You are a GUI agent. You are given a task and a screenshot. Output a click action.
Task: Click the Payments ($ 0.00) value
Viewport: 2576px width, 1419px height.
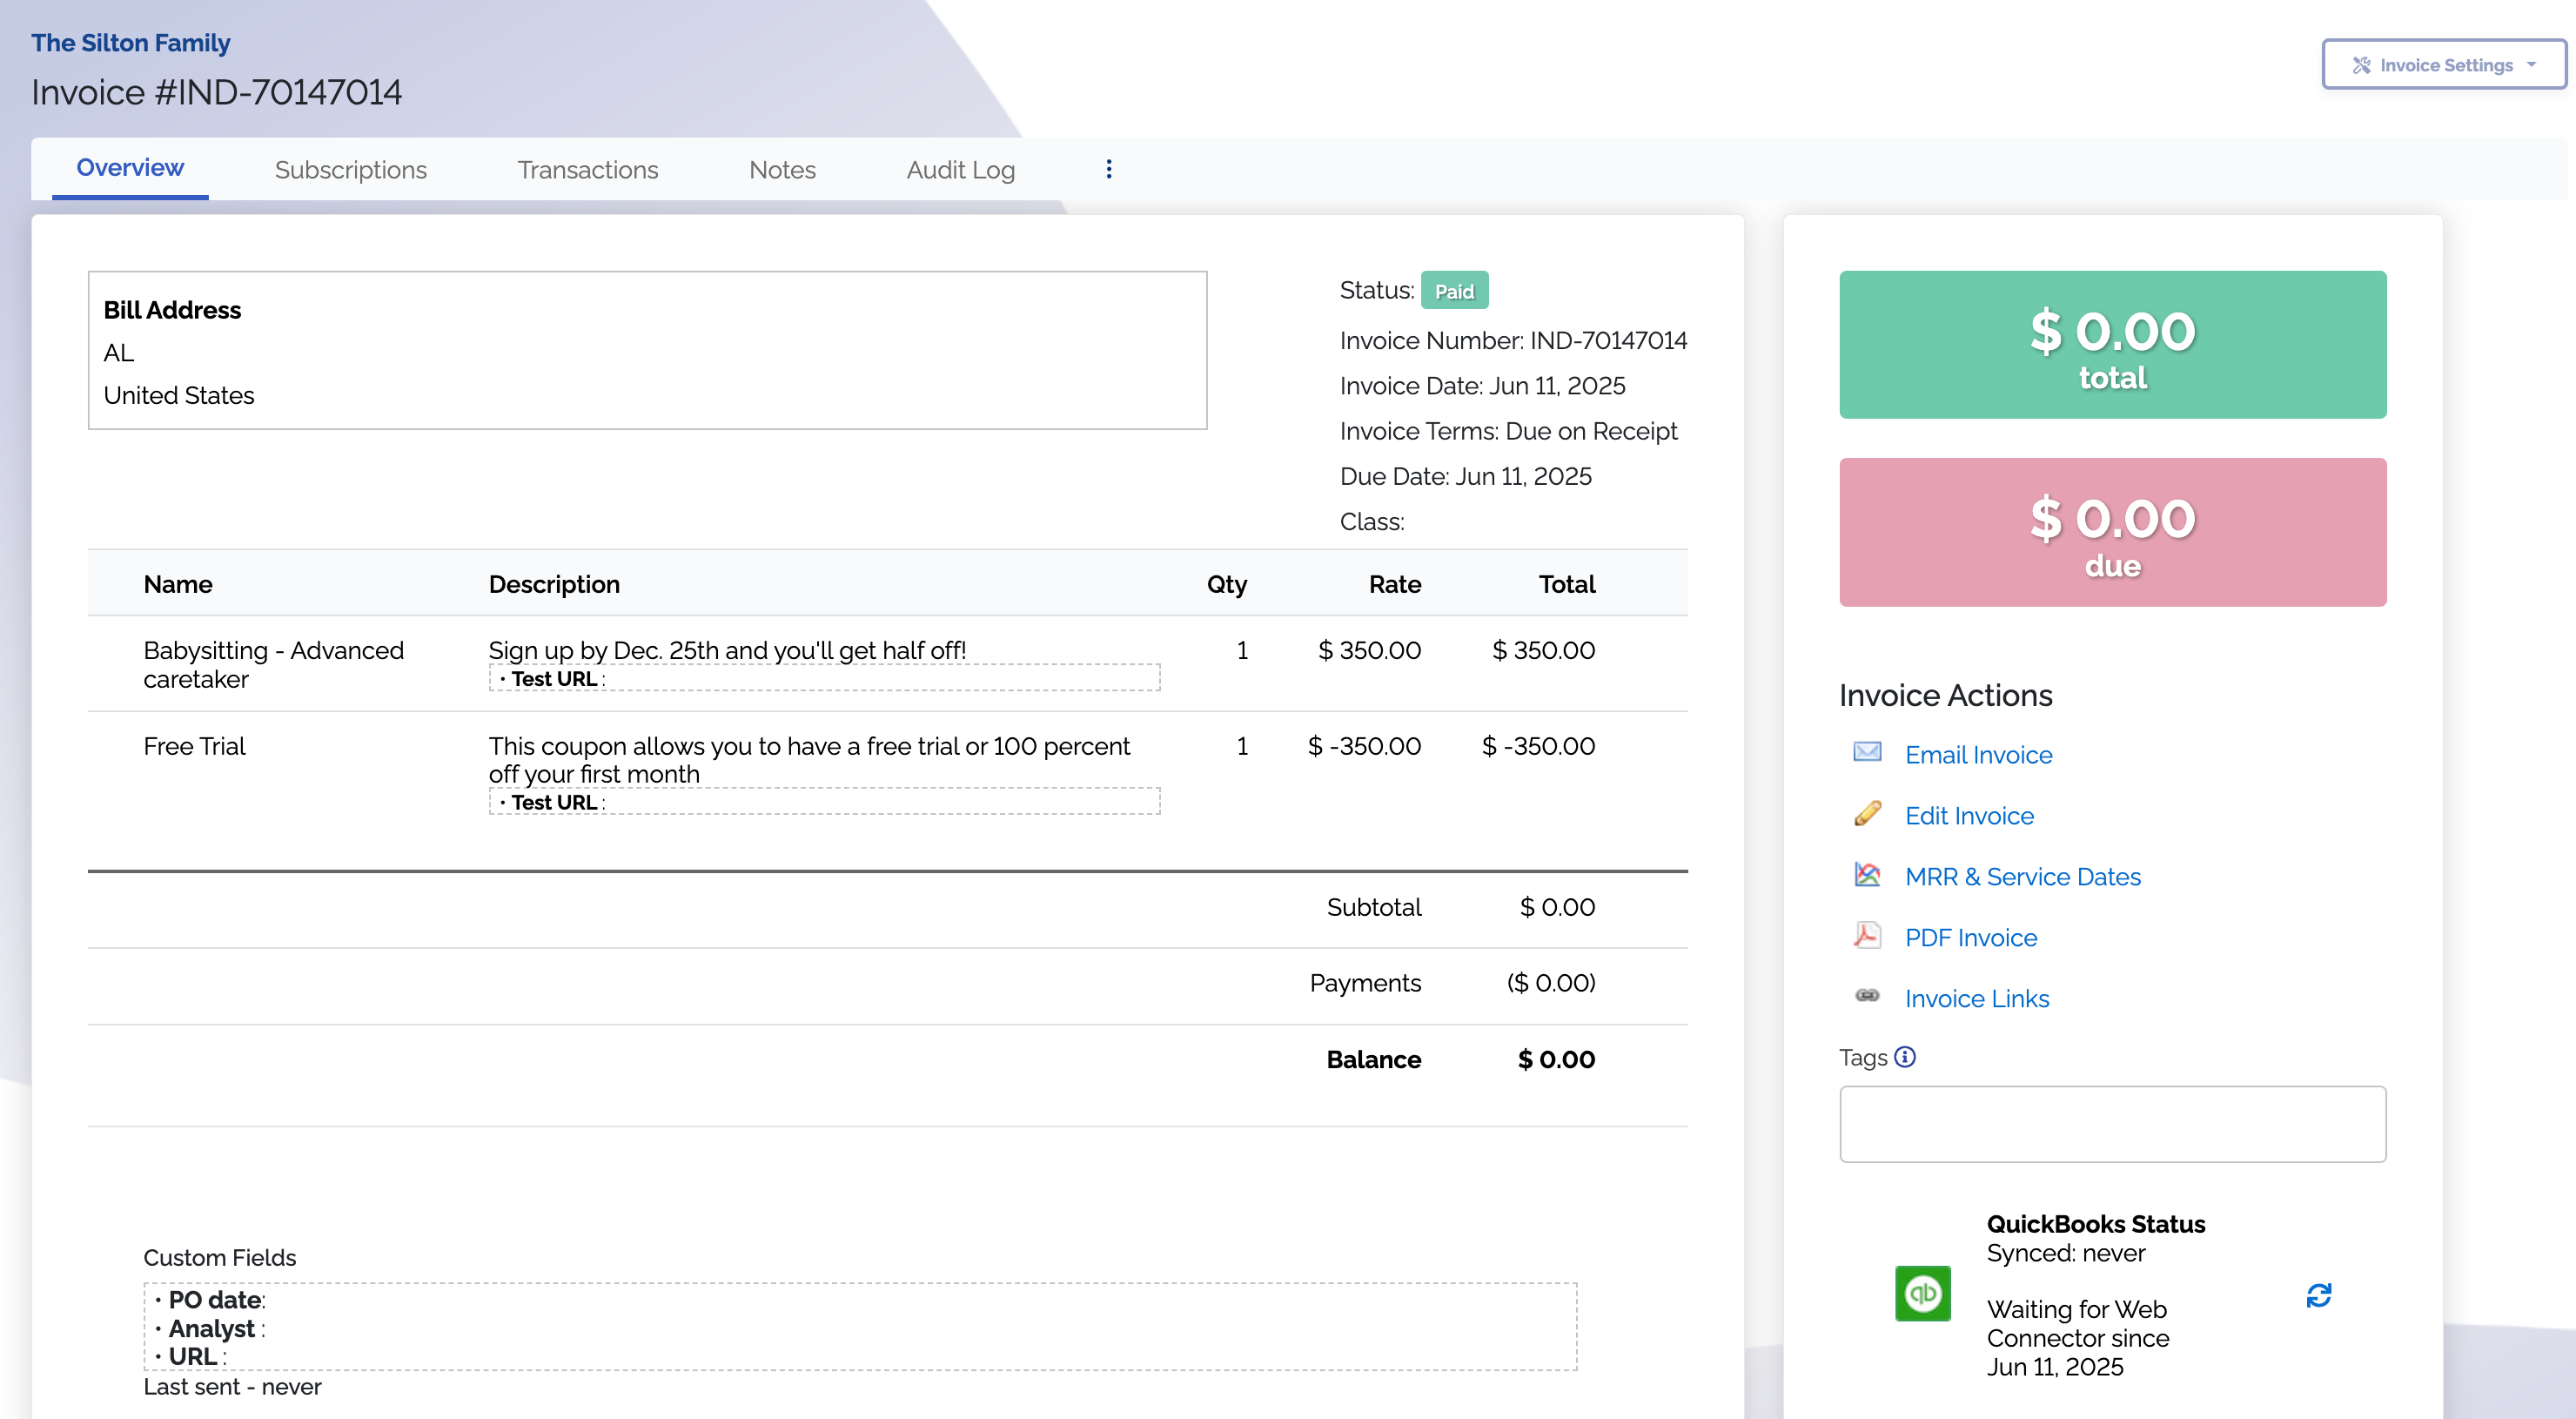tap(1551, 983)
